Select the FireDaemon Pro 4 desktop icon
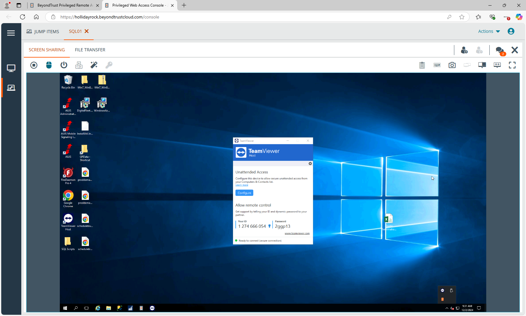The width and height of the screenshot is (526, 316). pyautogui.click(x=68, y=176)
